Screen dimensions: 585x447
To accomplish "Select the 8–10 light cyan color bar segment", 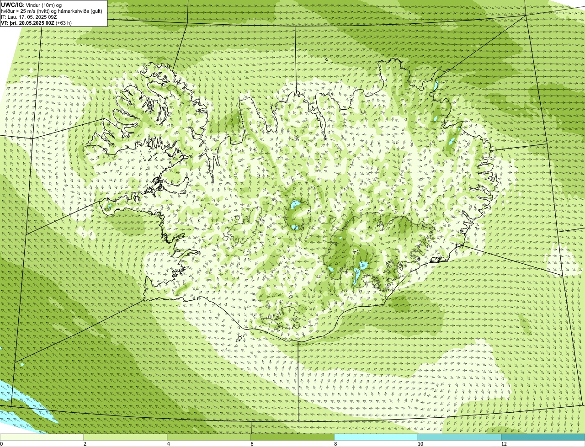I will pyautogui.click(x=377, y=437).
